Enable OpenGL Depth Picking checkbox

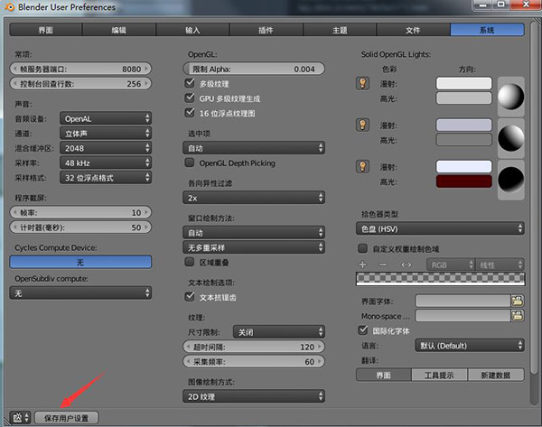tap(190, 162)
